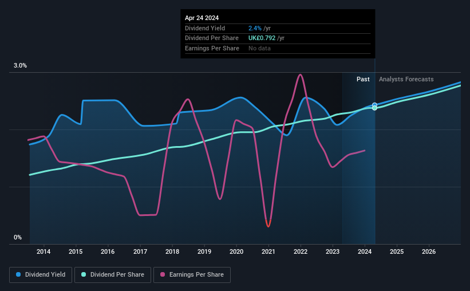Toggle the Earnings Per Share legend button
470x291 pixels.
(192, 275)
